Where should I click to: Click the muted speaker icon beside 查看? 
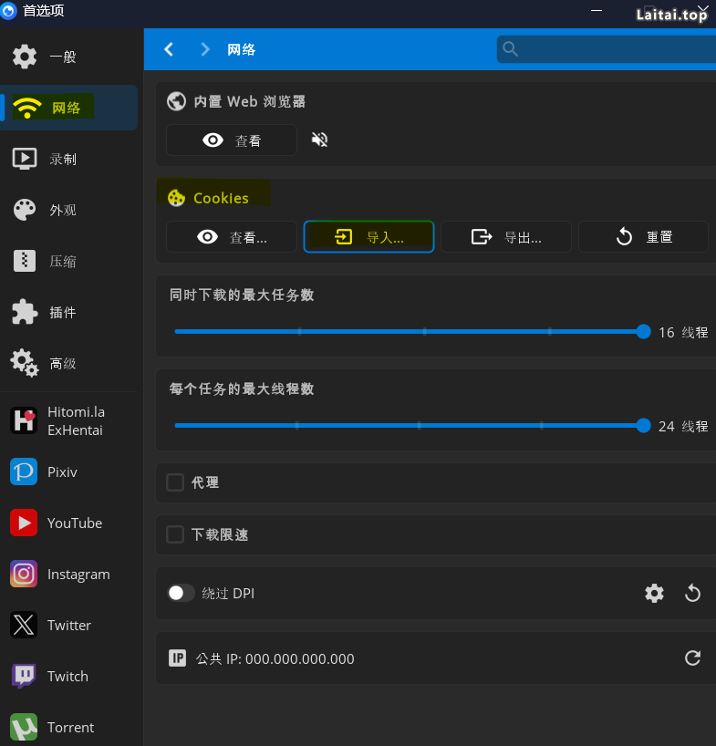(x=319, y=140)
